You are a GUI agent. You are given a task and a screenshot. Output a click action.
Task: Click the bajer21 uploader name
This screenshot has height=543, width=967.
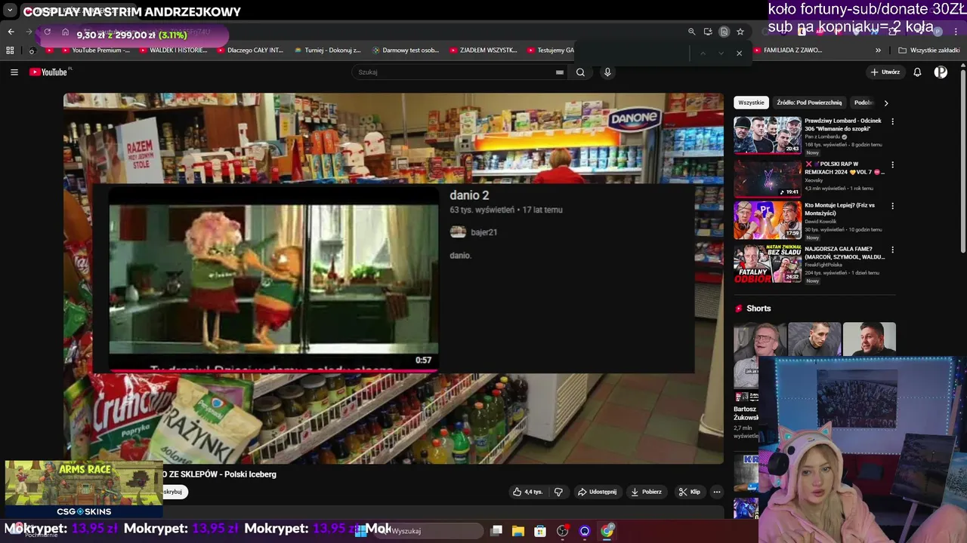(483, 232)
